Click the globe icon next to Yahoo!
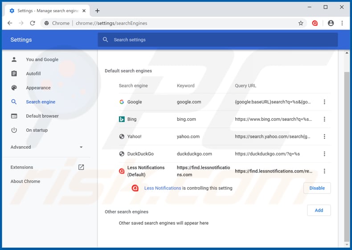The height and width of the screenshot is (250, 352). (x=122, y=136)
